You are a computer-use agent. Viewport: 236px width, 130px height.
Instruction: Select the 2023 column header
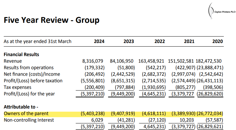129,41
